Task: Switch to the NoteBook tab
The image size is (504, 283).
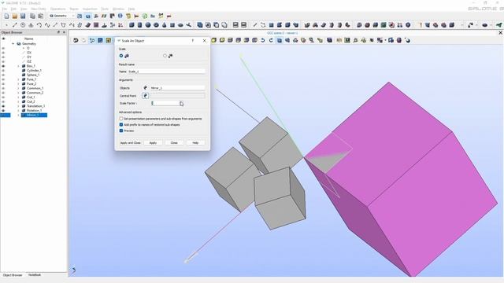Action: (35, 275)
